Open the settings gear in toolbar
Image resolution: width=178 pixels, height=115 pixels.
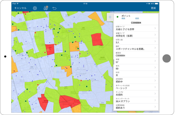[35, 8]
